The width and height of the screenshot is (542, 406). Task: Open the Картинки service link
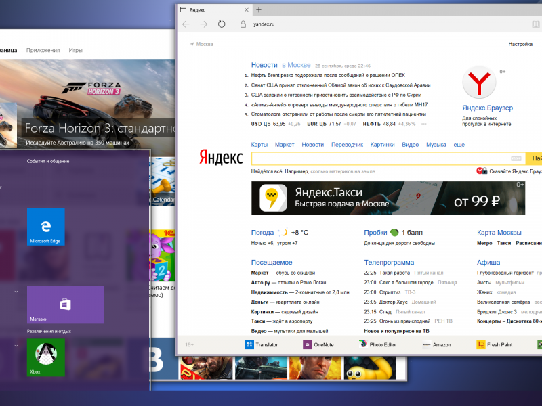pyautogui.click(x=382, y=145)
